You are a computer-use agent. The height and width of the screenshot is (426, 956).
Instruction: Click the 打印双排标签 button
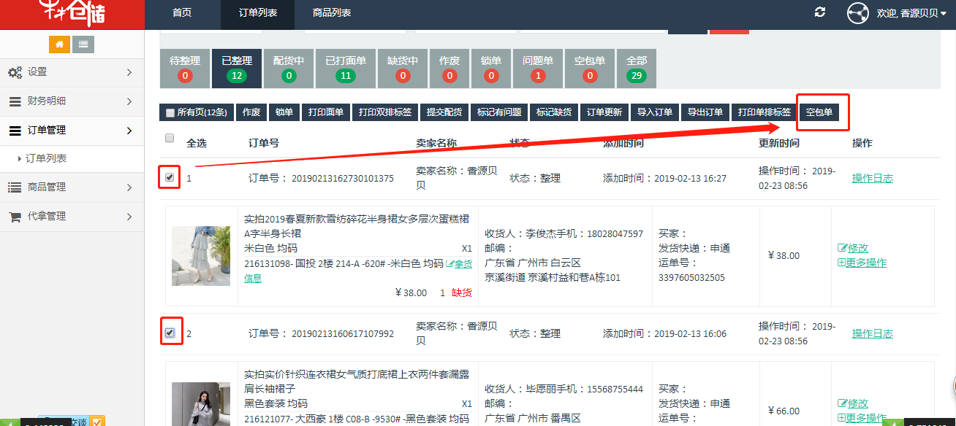tap(384, 112)
